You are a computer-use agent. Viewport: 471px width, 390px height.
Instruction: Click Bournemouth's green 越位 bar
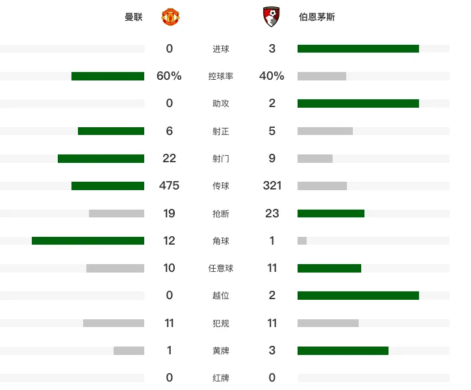click(358, 295)
